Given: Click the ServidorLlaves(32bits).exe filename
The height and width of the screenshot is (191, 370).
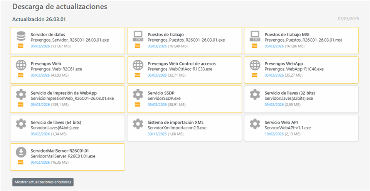Looking at the screenshot, I should click(289, 99).
